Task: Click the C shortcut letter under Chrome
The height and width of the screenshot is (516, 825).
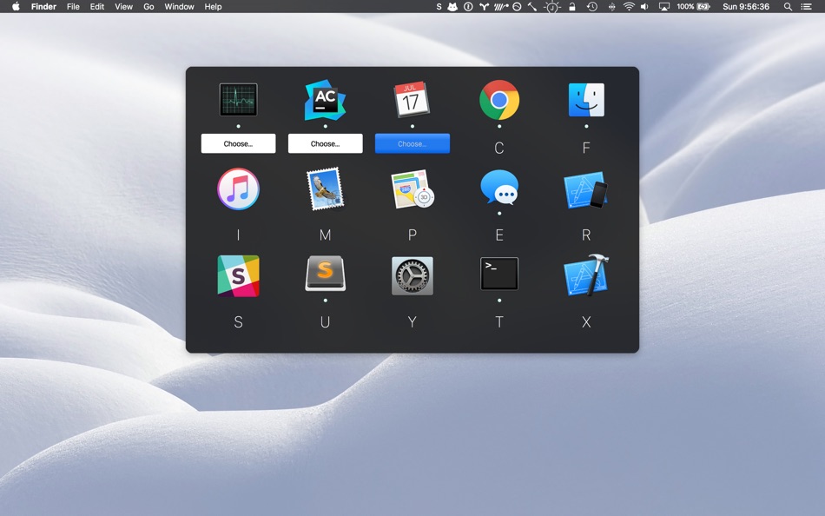Action: [x=499, y=148]
